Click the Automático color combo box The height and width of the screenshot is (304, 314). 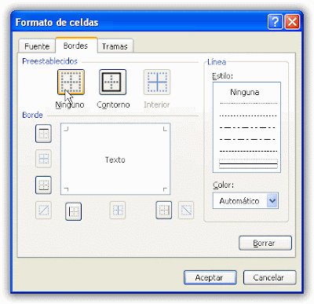(246, 201)
